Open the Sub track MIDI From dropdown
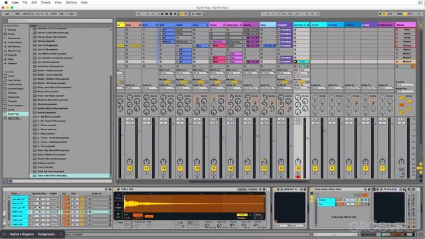Image resolution: width=425 pixels, height=239 pixels. point(167,73)
